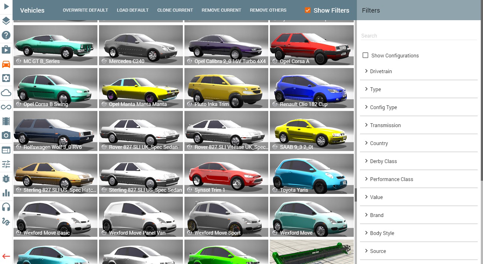Click the icon beside SAAB 9_3 2_0t label
The height and width of the screenshot is (264, 483).
click(x=275, y=147)
